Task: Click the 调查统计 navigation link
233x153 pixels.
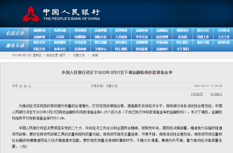Action: point(183,30)
